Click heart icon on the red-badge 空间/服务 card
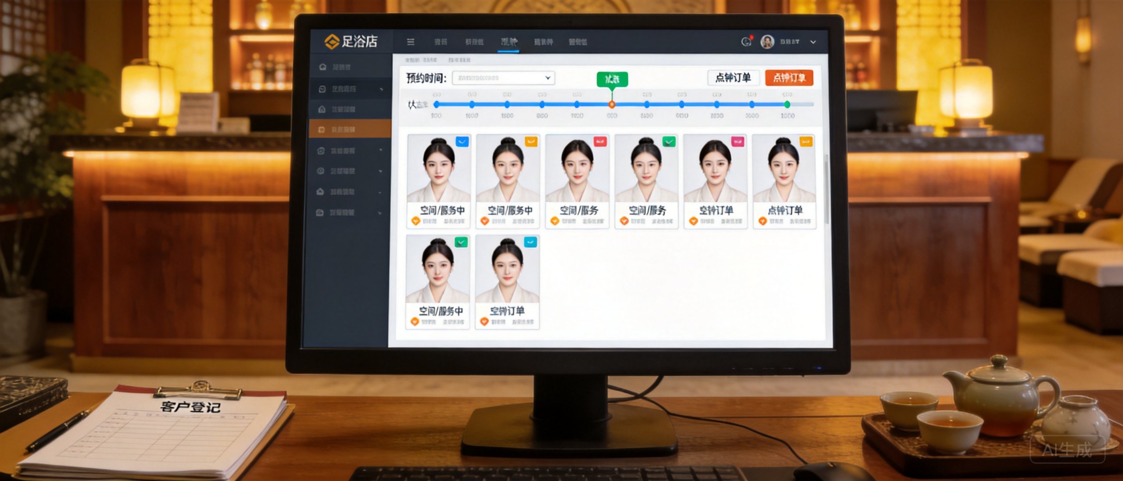This screenshot has height=481, width=1123. 554,221
